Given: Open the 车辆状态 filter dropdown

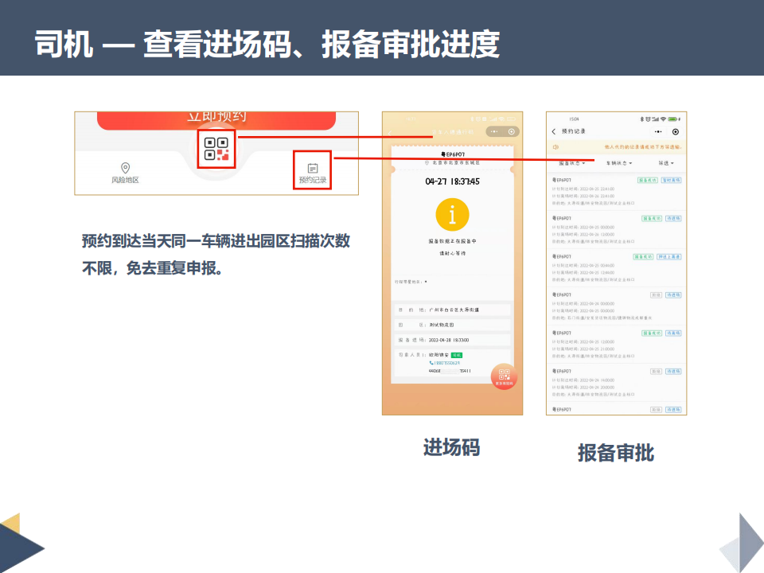Looking at the screenshot, I should point(618,163).
